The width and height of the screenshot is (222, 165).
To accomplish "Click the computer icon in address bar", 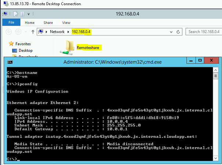I will point(41,32).
